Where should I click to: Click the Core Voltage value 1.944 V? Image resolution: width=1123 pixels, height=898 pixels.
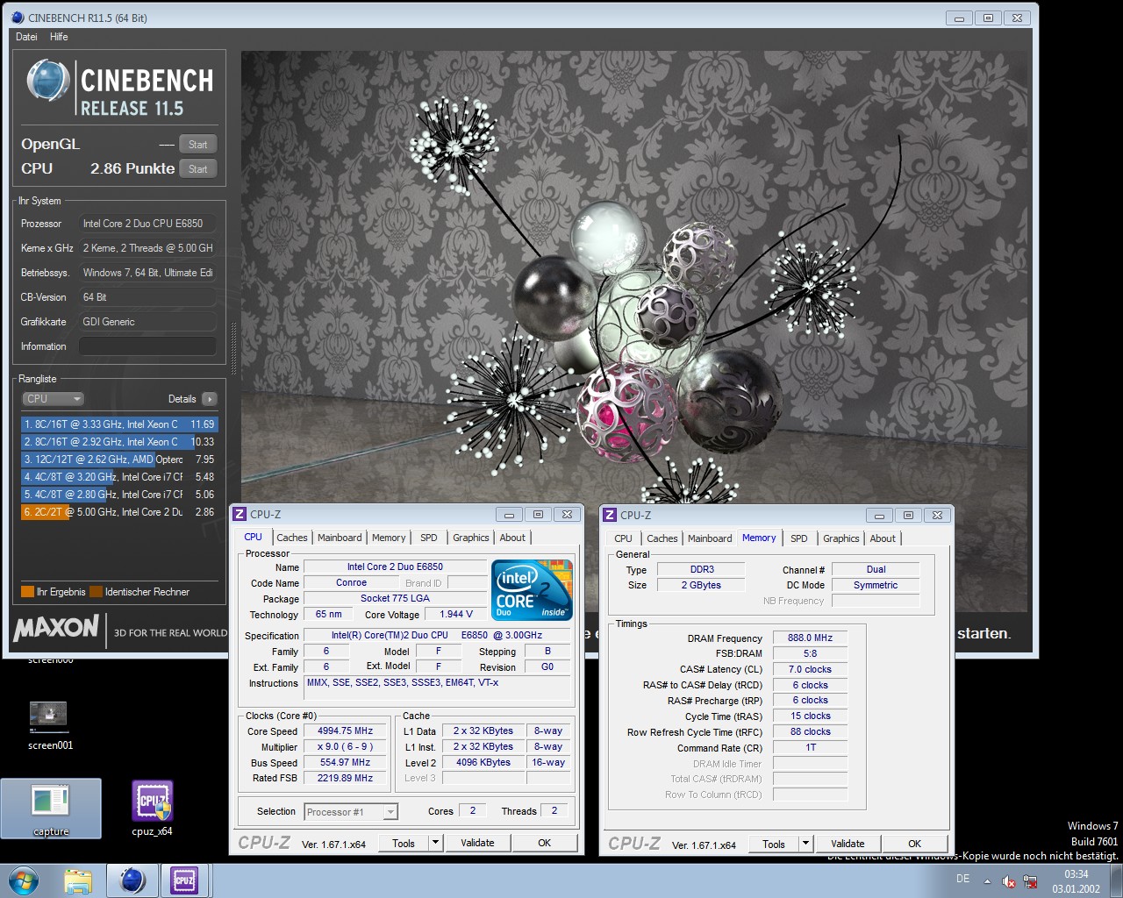(x=456, y=614)
